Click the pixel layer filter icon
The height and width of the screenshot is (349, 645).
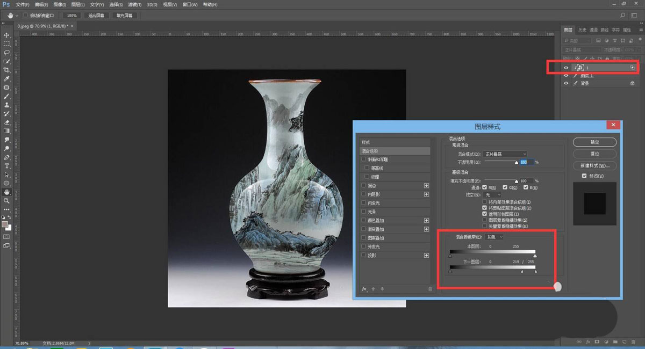(599, 41)
